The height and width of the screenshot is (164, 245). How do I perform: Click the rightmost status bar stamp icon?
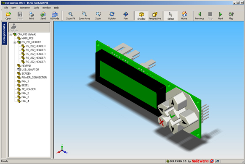tap(217, 161)
